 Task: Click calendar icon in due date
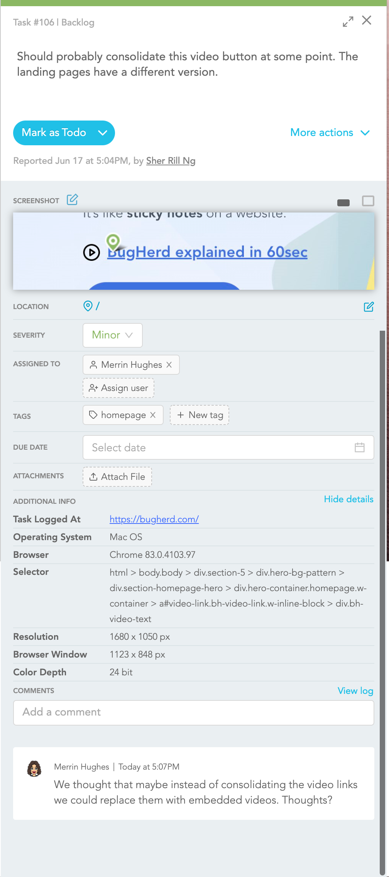pyautogui.click(x=359, y=447)
